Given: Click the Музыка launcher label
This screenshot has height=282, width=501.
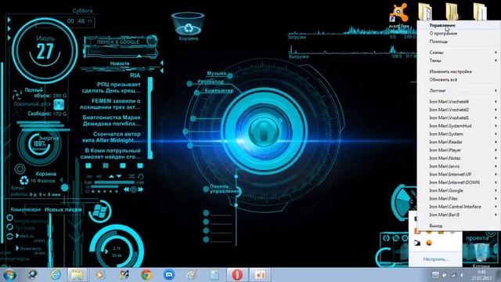Looking at the screenshot, I should point(216,73).
